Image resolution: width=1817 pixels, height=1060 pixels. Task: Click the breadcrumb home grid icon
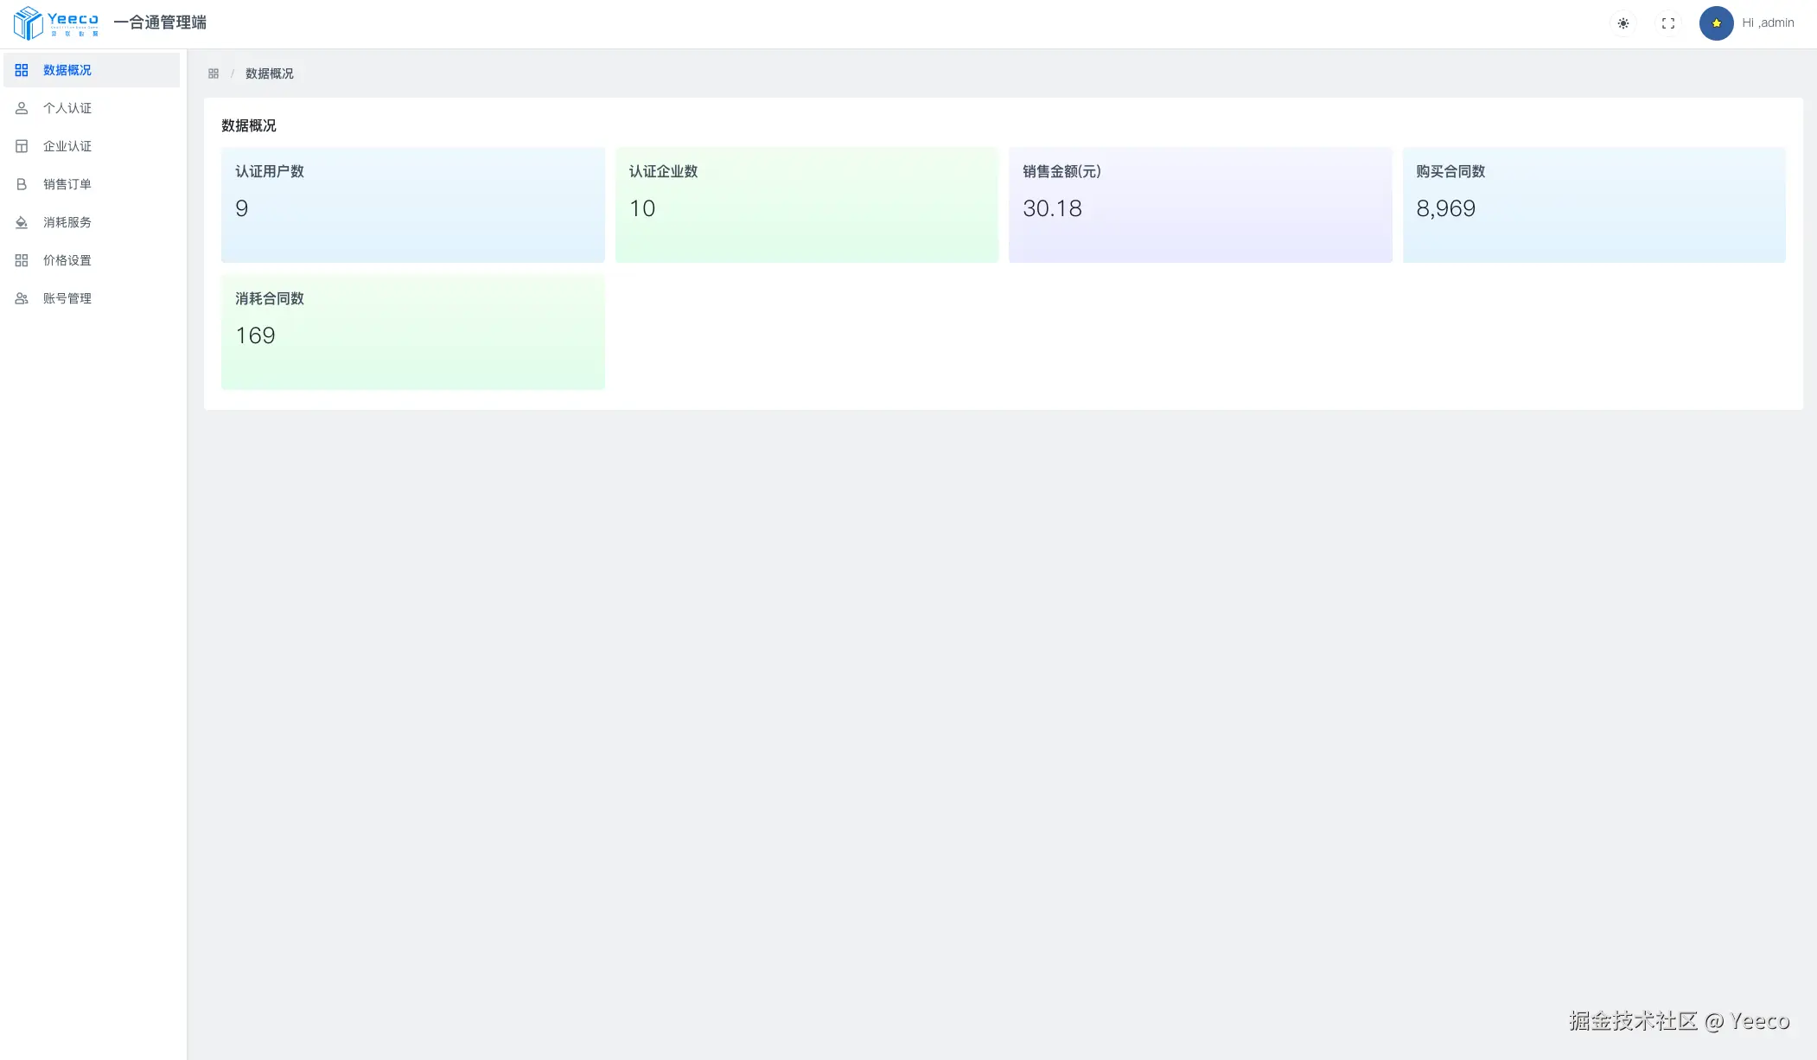click(x=214, y=73)
